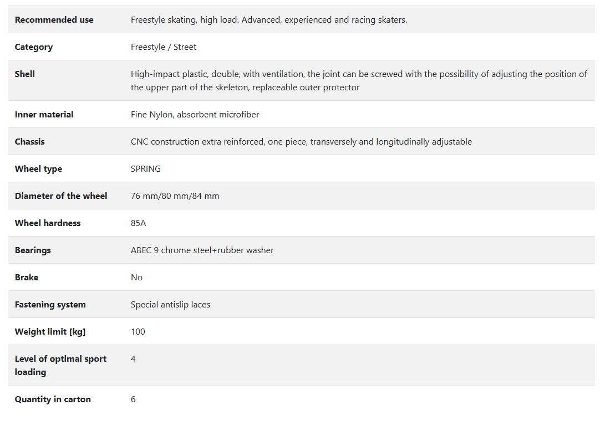Click the "Level of optimal sport loading" label
Viewport: 600px width, 431px height.
point(60,366)
